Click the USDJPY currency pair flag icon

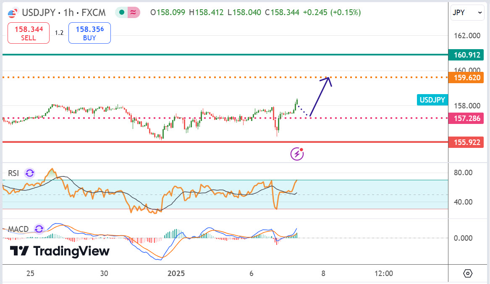13,13
